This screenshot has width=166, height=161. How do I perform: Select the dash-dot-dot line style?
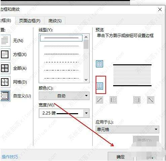click(x=61, y=78)
